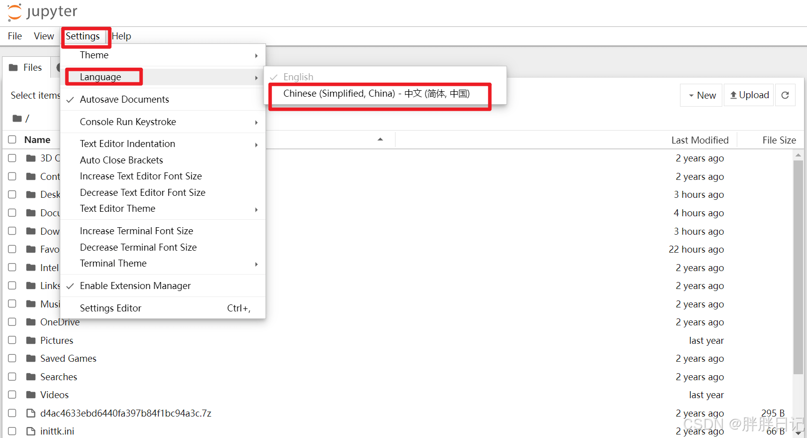Click the Links folder icon
The height and width of the screenshot is (438, 807).
[31, 286]
